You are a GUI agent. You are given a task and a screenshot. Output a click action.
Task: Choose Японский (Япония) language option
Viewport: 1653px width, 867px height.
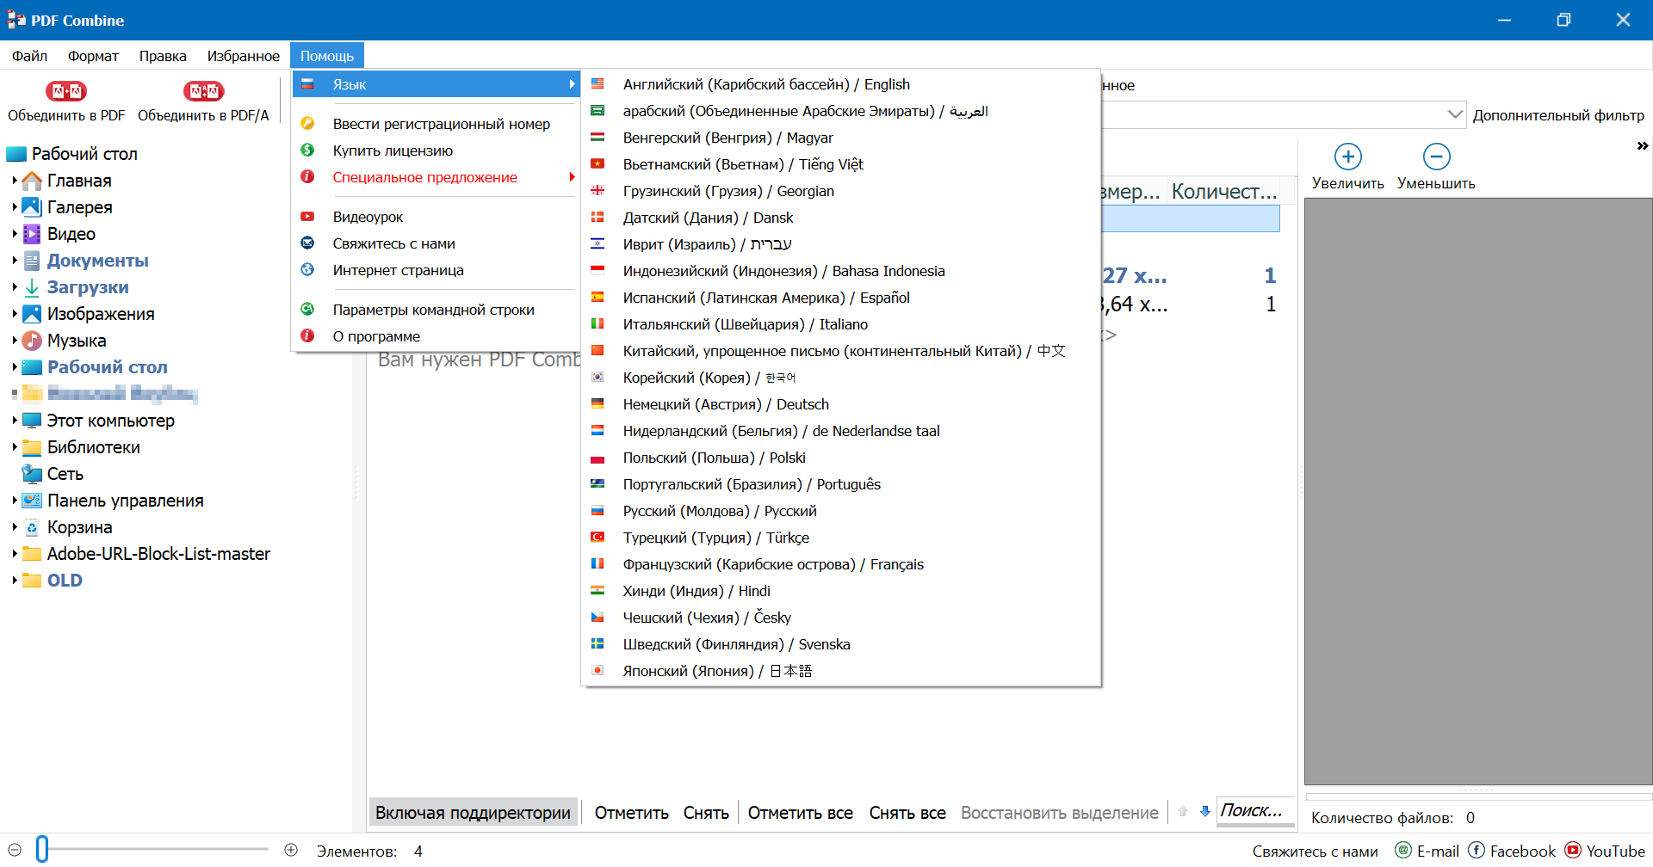click(x=841, y=671)
